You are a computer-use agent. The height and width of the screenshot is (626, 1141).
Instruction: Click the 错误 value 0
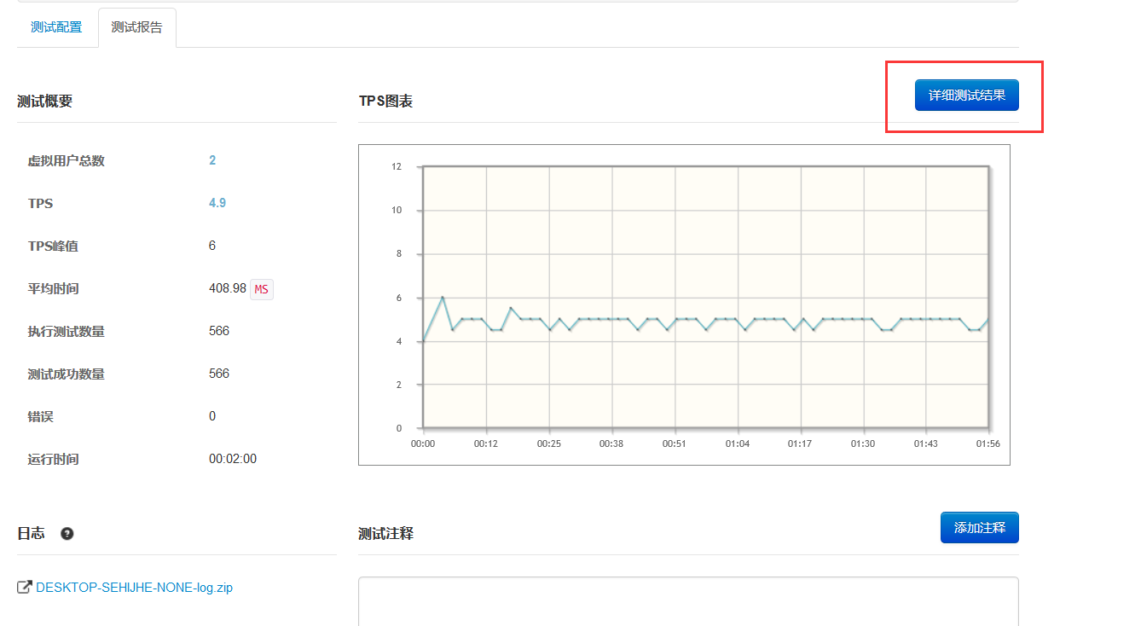212,416
